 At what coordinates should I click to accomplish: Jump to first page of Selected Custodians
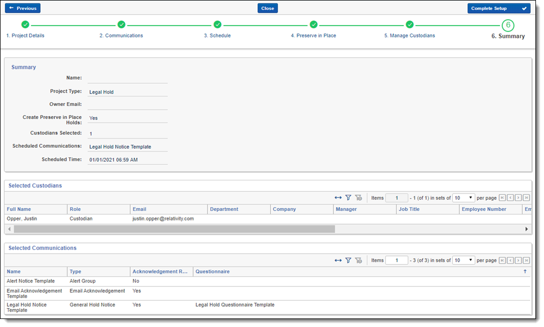tap(502, 198)
